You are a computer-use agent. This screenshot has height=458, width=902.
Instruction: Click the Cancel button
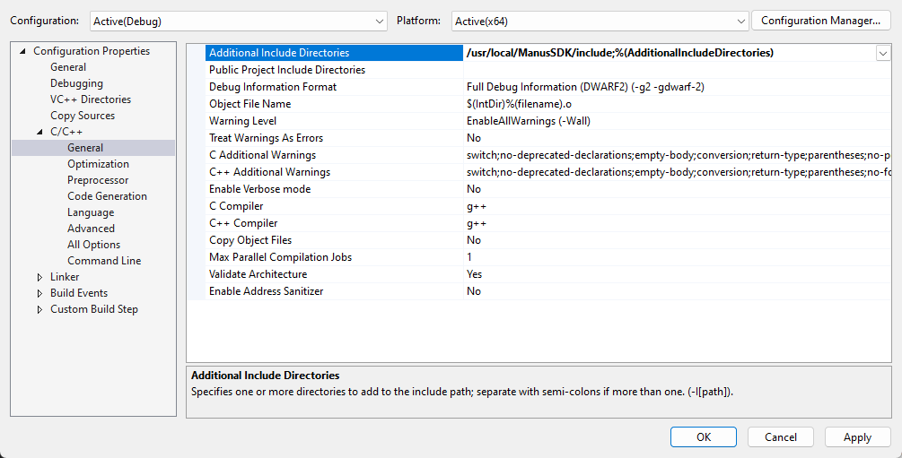(780, 436)
